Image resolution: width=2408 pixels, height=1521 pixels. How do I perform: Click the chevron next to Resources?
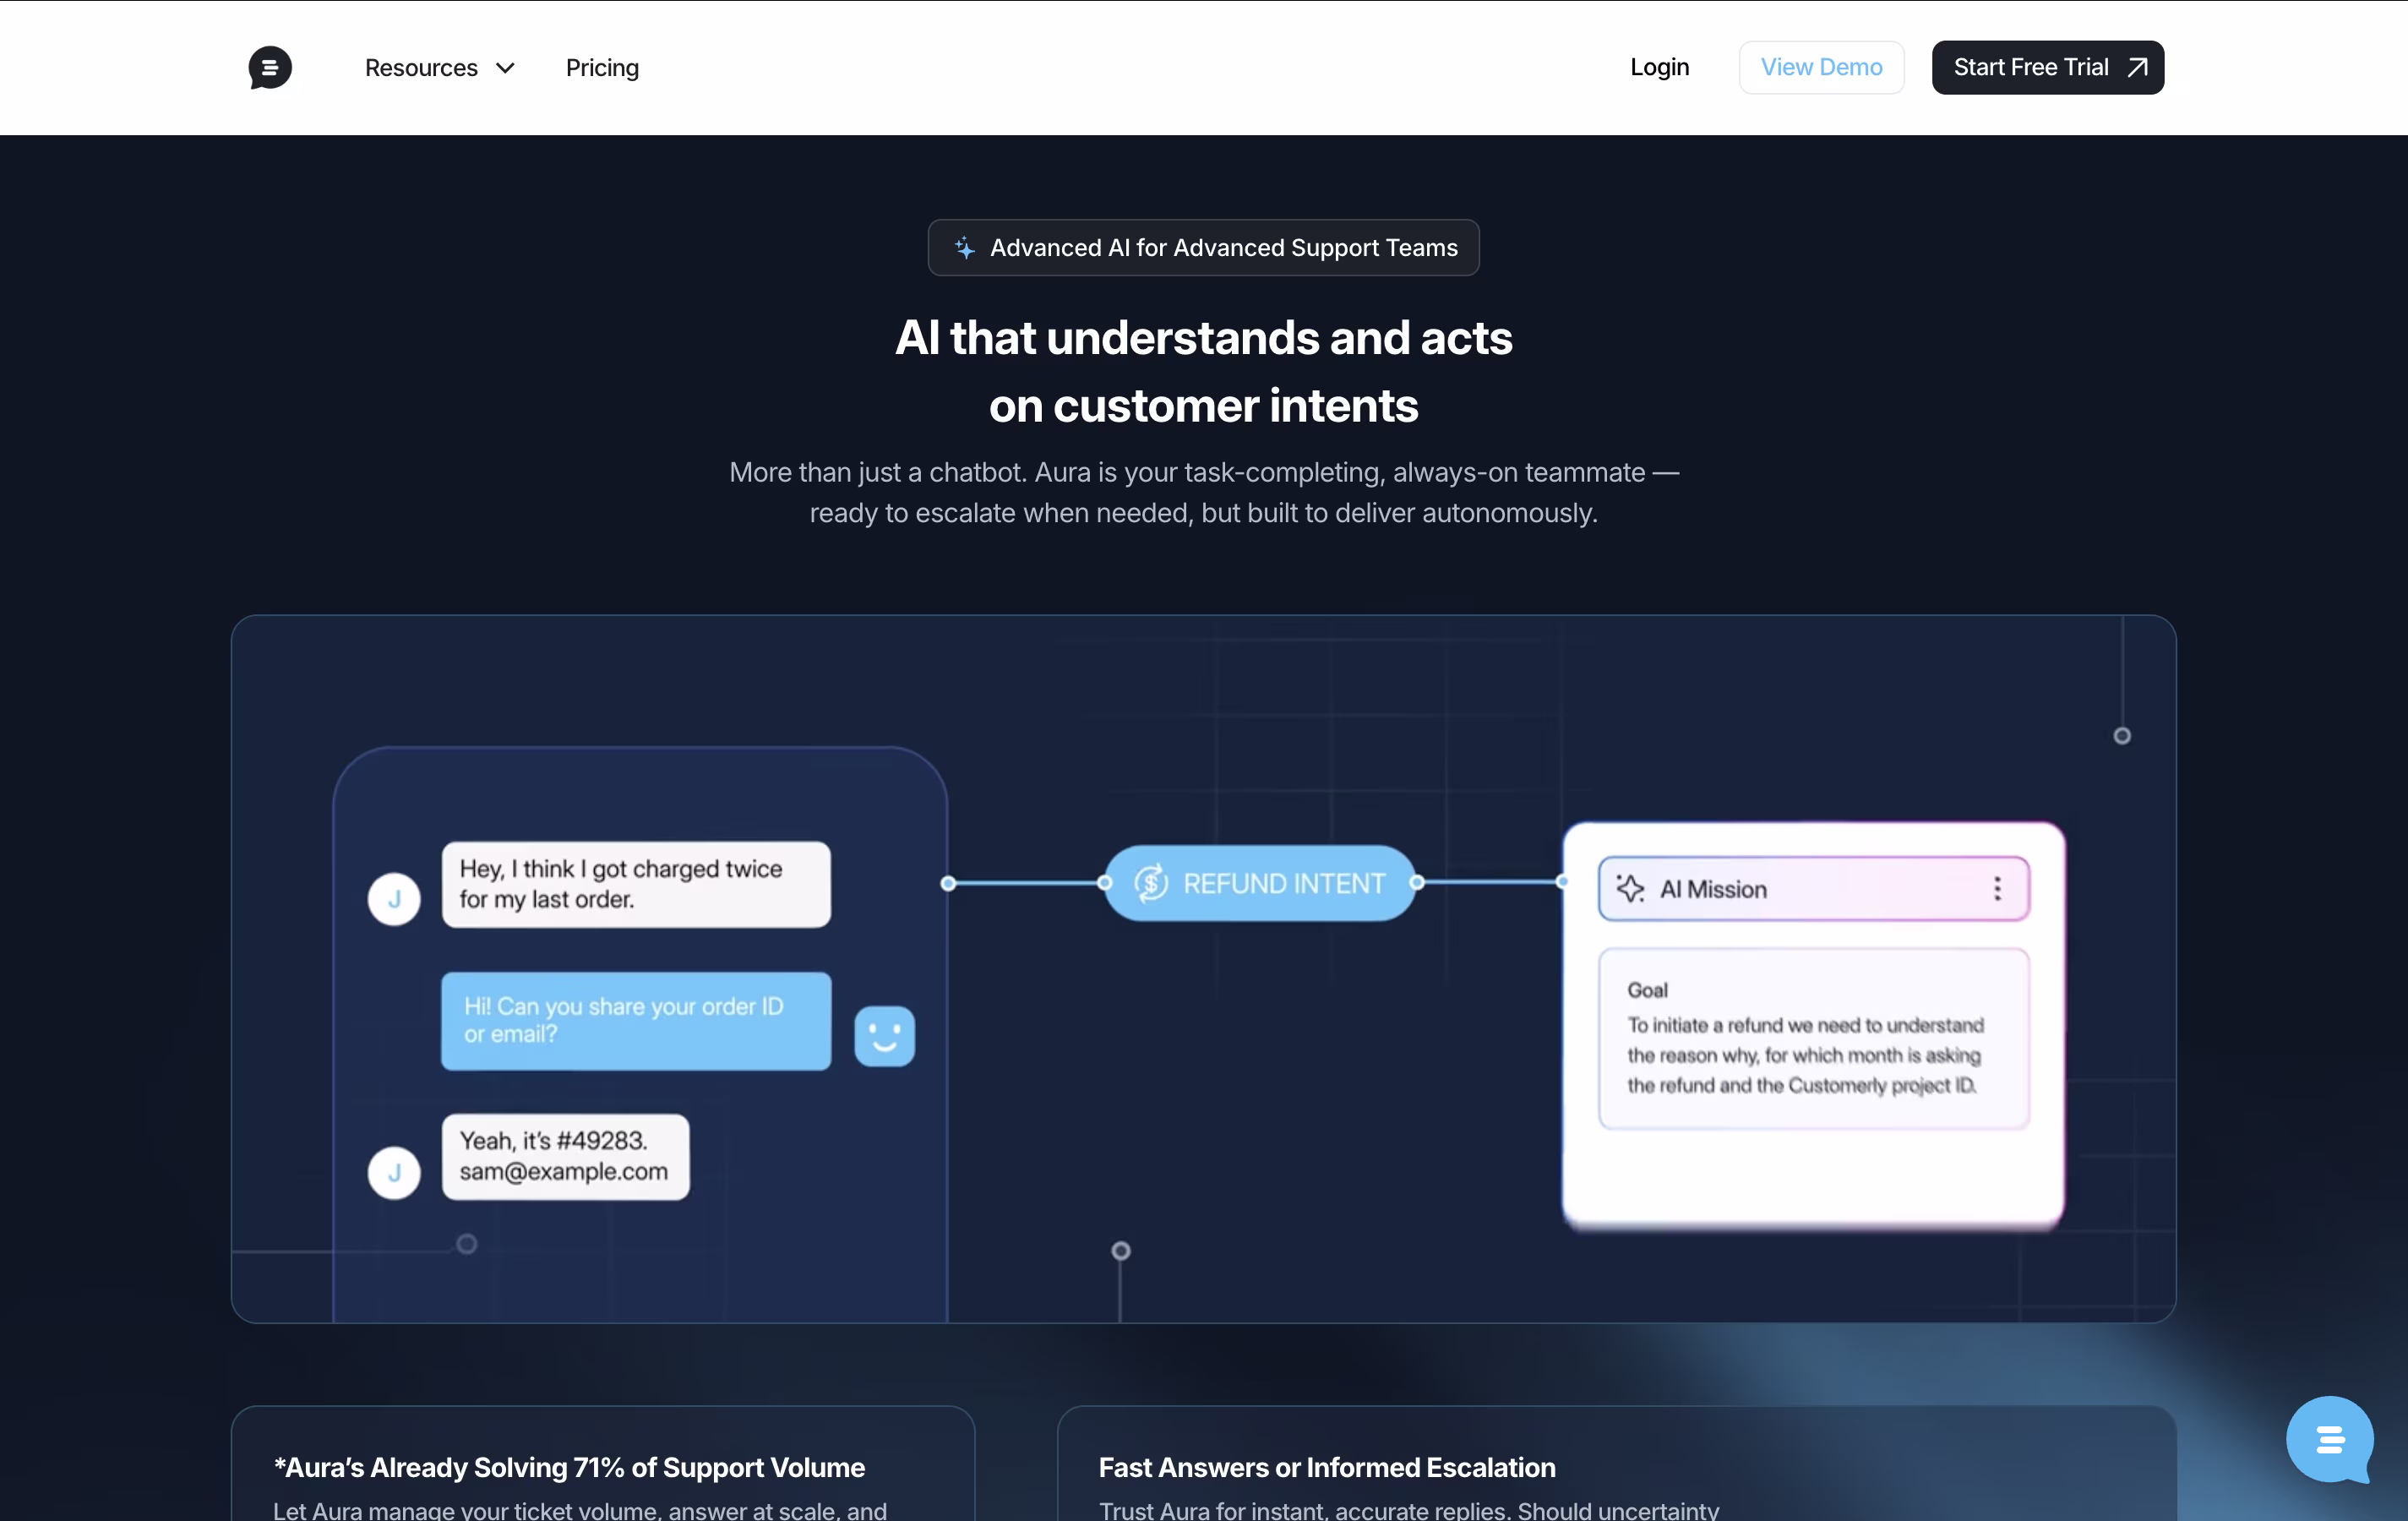click(505, 68)
